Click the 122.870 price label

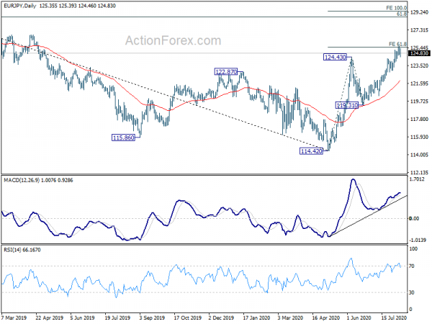coord(225,72)
